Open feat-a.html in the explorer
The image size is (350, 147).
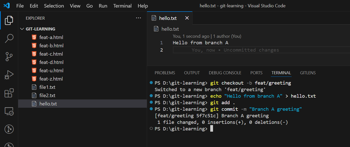click(x=82, y=37)
